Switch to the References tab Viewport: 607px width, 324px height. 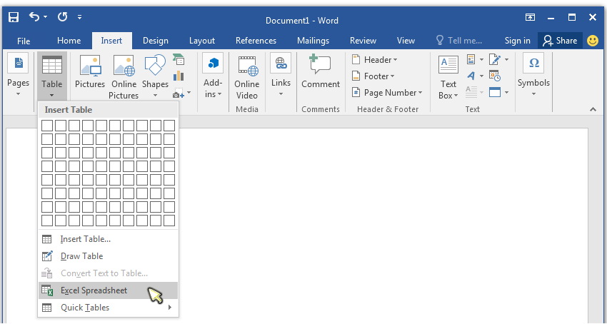[x=256, y=41]
